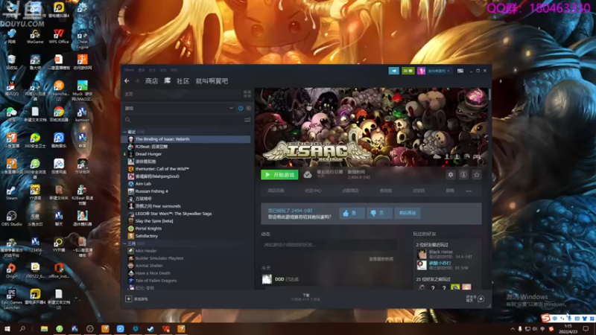Toggle the ready-to-play filter icon

pos(248,108)
